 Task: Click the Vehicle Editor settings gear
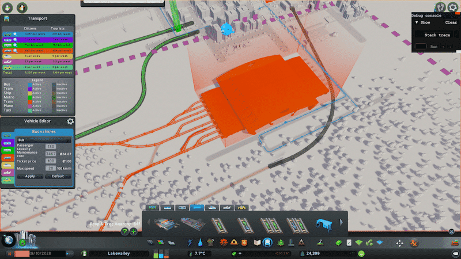pyautogui.click(x=70, y=121)
